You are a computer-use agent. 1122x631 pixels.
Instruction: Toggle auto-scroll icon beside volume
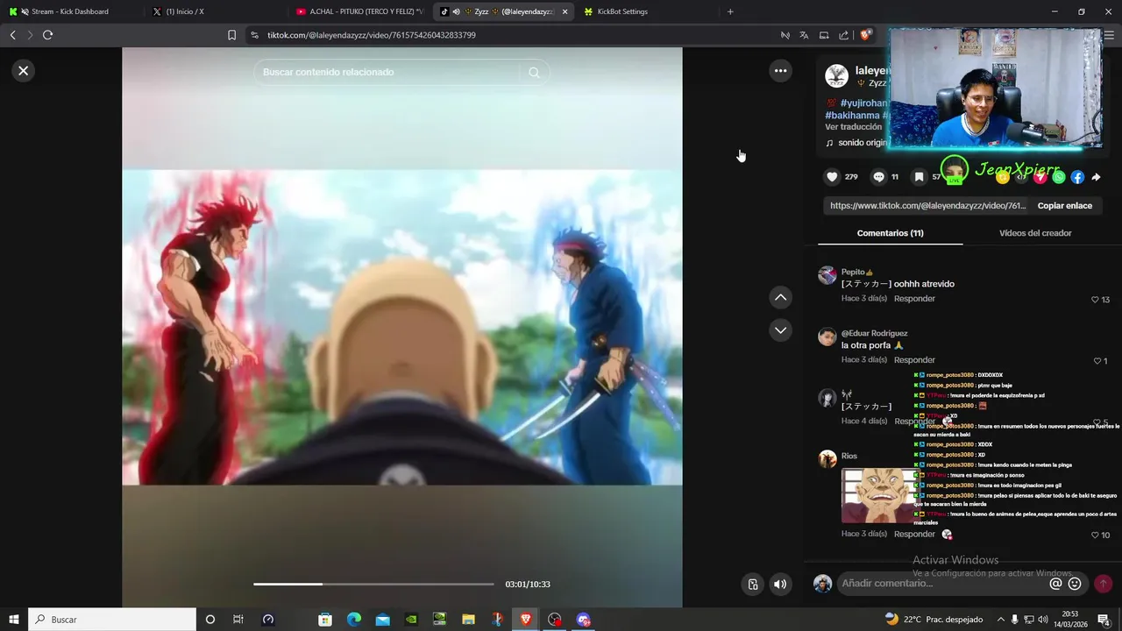(752, 585)
